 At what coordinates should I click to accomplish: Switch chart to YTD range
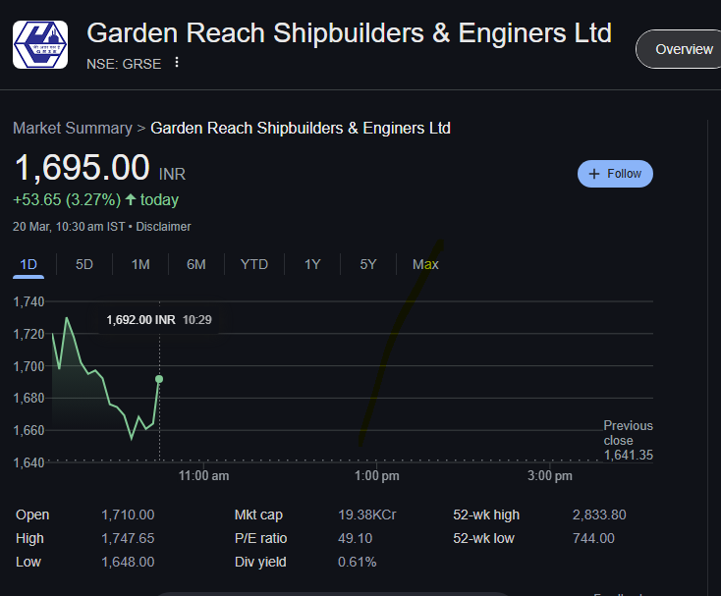tap(254, 265)
